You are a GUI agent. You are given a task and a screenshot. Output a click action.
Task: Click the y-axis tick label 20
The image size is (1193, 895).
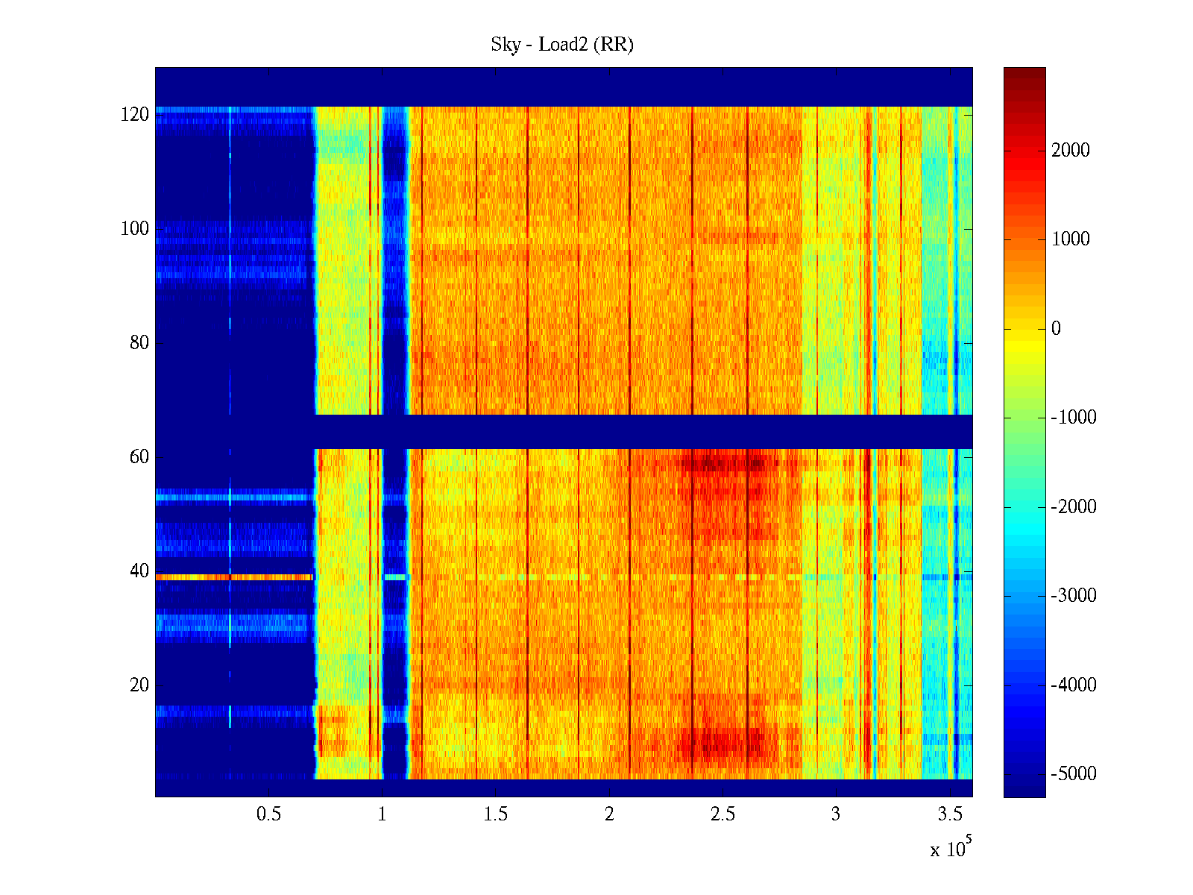click(139, 685)
